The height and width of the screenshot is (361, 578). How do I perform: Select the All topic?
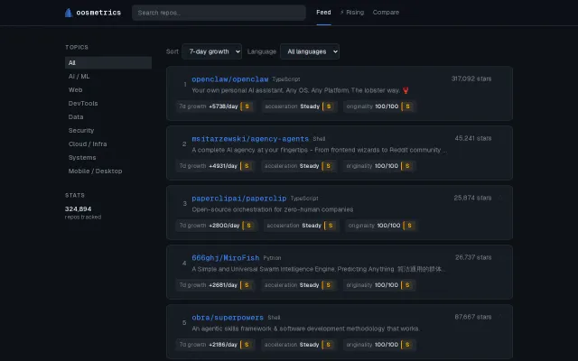(108, 62)
